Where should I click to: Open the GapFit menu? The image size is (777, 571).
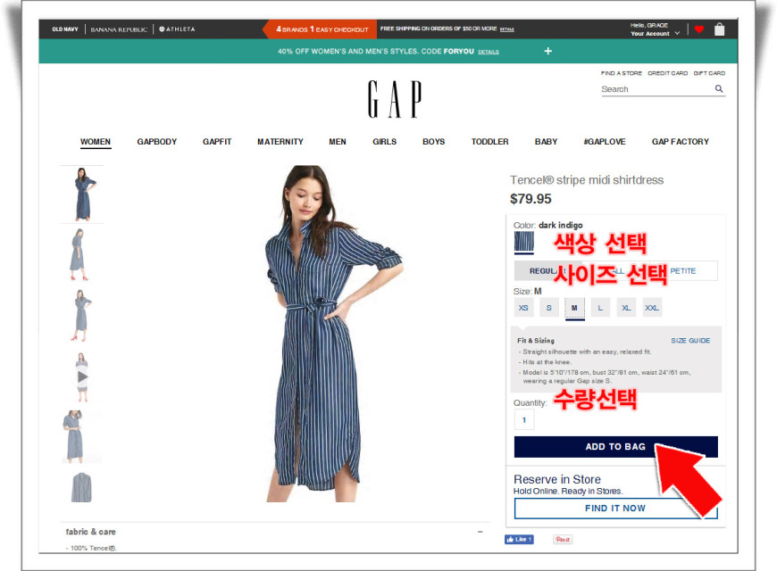coord(217,142)
